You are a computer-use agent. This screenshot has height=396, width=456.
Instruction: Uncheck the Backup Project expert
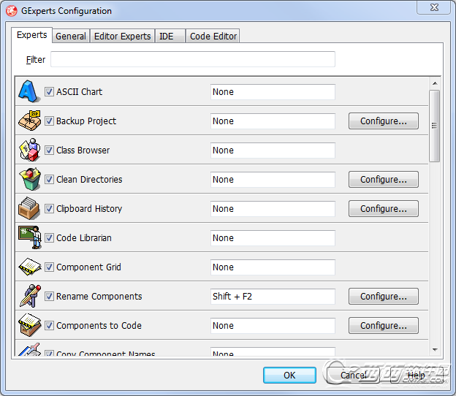point(49,121)
